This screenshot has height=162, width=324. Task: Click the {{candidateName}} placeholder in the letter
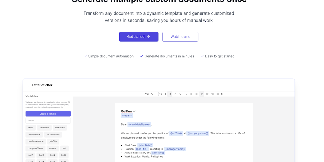tap(139, 125)
